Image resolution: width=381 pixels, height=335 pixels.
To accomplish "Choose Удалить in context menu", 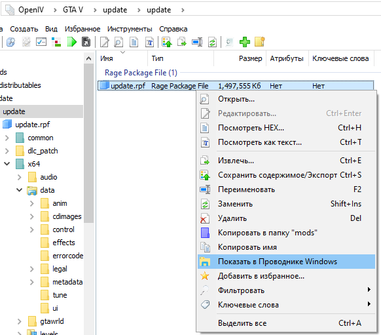I will pyautogui.click(x=287, y=218).
